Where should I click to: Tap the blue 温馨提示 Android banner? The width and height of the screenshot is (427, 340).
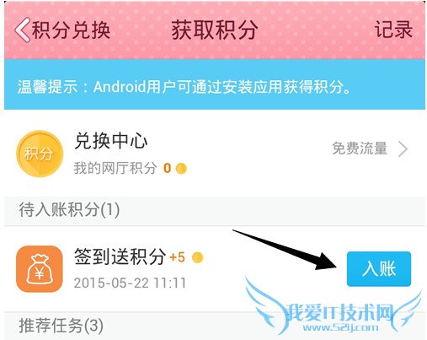(x=215, y=84)
